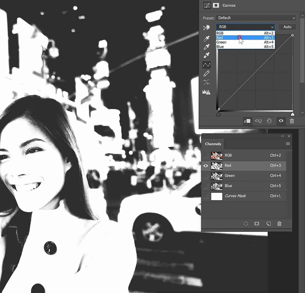Hide the Red channel visibility
The image size is (305, 293).
click(206, 166)
